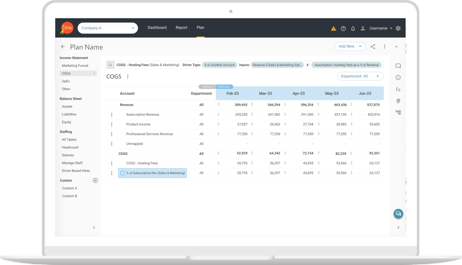Screen dimensions: 462x265
Task: Add a custom table with the plus icon
Action: [x=95, y=180]
